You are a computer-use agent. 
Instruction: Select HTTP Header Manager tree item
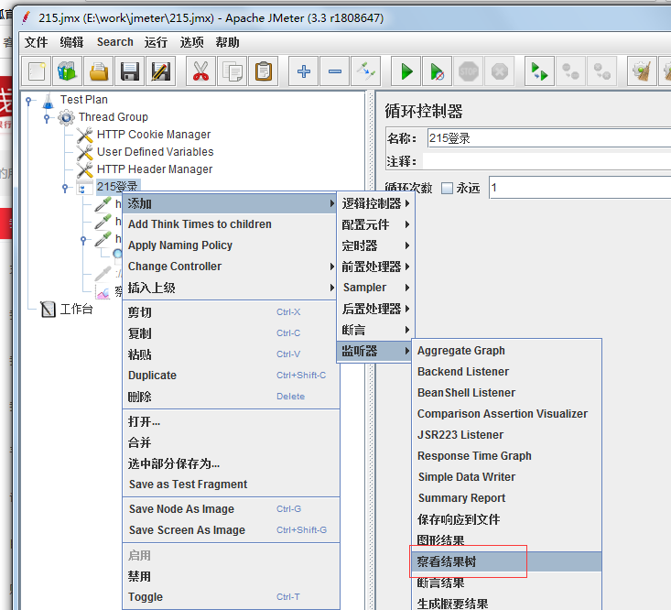tap(155, 169)
